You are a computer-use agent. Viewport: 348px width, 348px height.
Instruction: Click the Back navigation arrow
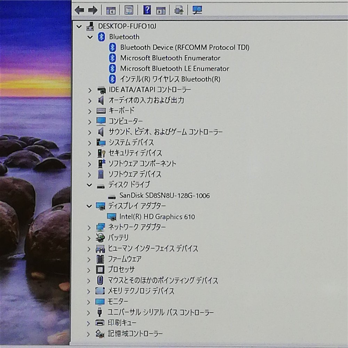click(79, 10)
